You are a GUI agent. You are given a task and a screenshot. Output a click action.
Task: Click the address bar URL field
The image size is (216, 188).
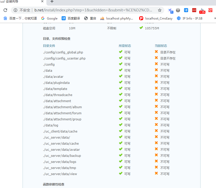94,10
